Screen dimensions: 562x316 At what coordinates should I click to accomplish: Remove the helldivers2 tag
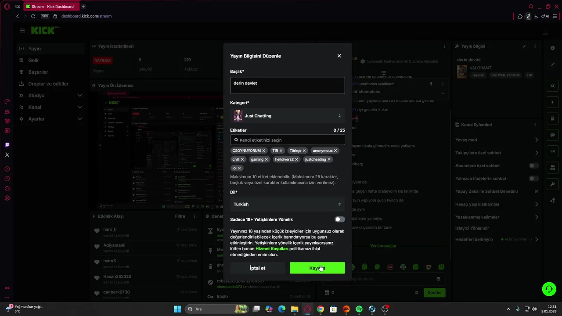(x=296, y=159)
